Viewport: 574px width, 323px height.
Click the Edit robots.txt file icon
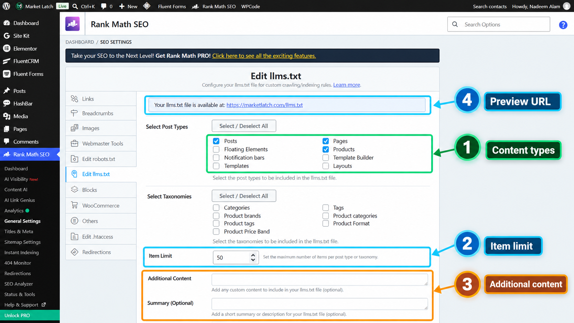(74, 159)
